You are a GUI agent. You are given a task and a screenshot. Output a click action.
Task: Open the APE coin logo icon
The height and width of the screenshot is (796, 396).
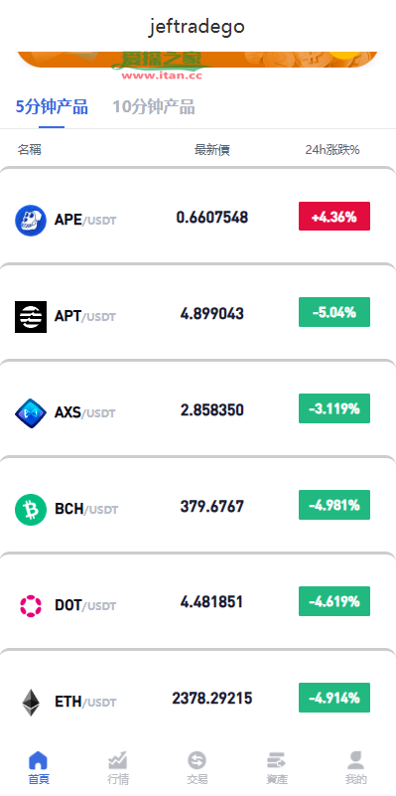[31, 221]
